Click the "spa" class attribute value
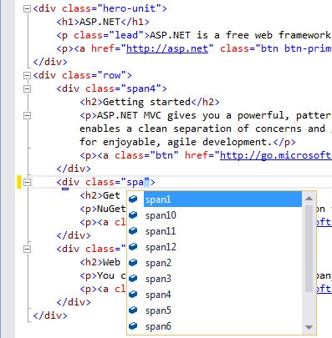Screen dimensions: 332x338 pos(135,182)
